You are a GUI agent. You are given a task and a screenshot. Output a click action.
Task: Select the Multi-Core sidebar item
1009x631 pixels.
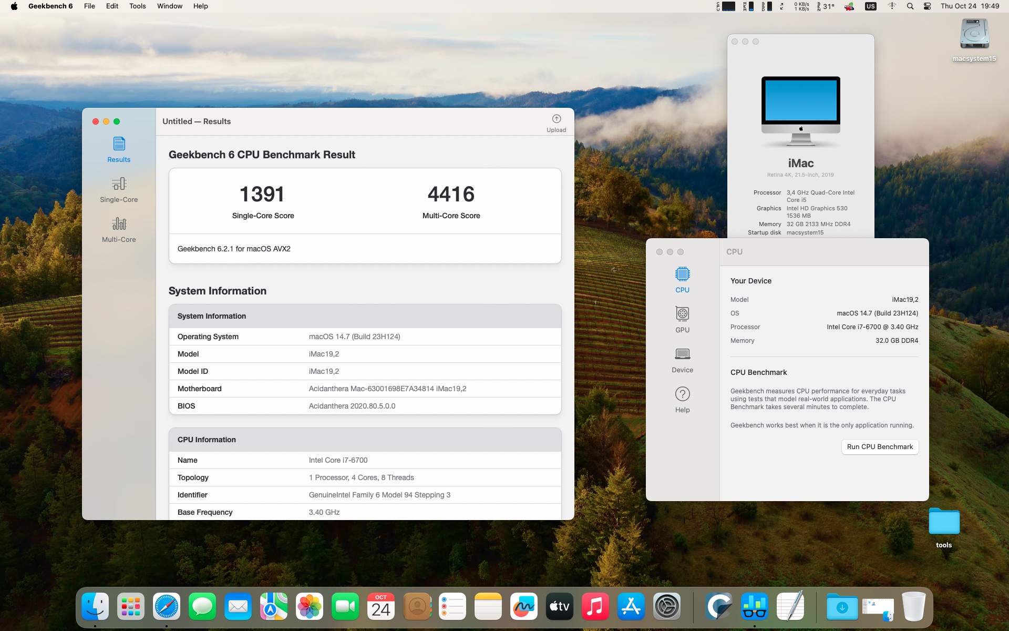[x=119, y=229]
